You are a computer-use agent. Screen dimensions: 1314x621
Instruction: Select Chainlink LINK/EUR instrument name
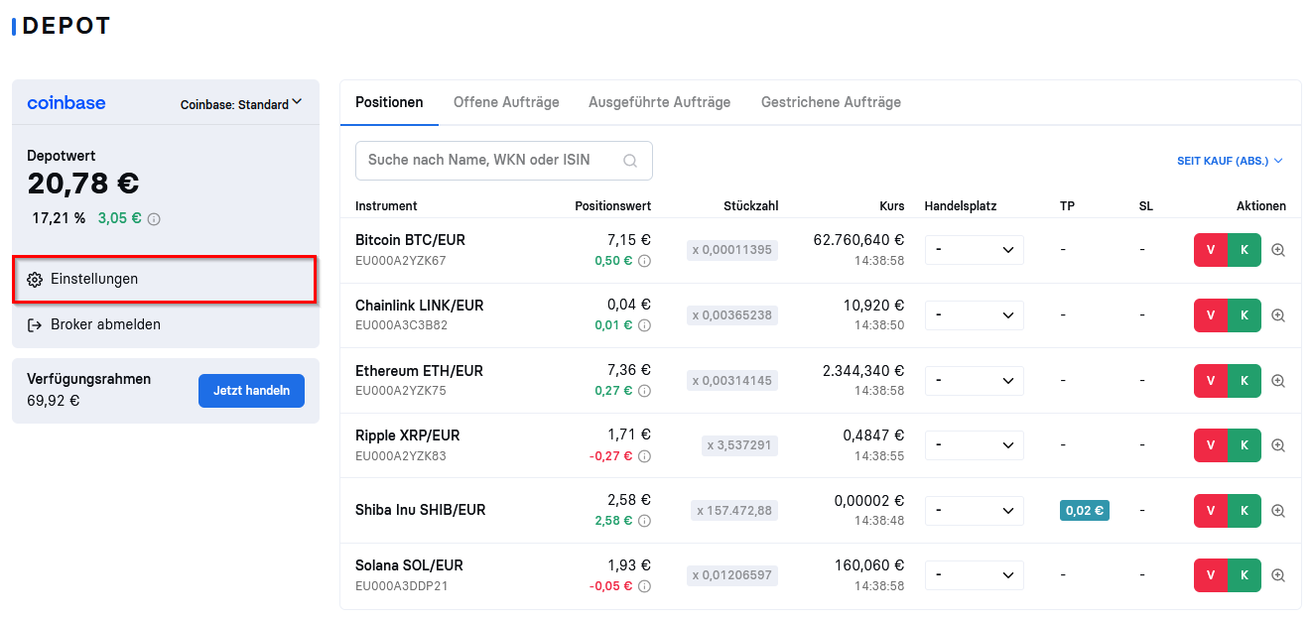[419, 306]
